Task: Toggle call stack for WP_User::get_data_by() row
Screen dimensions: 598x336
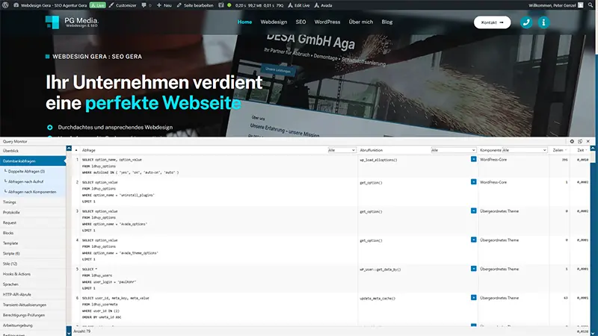Action: (x=473, y=269)
